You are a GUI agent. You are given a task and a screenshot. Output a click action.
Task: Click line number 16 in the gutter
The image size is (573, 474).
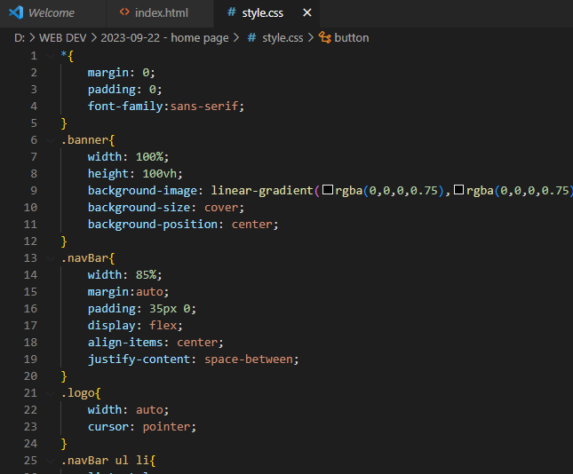coord(30,309)
